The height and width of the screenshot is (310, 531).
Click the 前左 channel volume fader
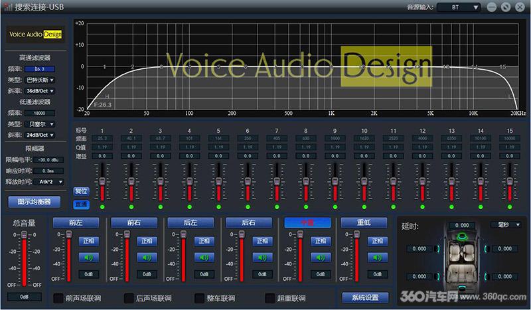(69, 234)
